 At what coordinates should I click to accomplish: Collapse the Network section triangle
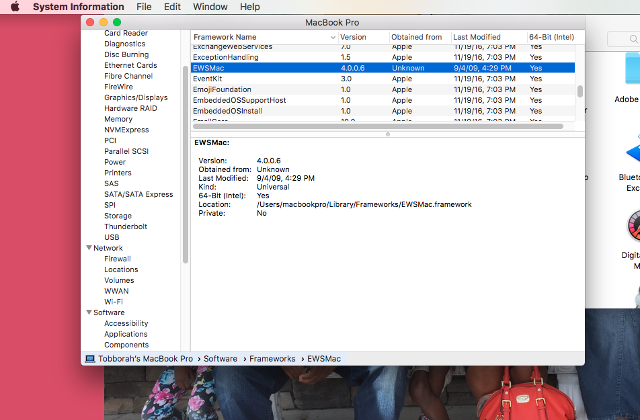(89, 248)
